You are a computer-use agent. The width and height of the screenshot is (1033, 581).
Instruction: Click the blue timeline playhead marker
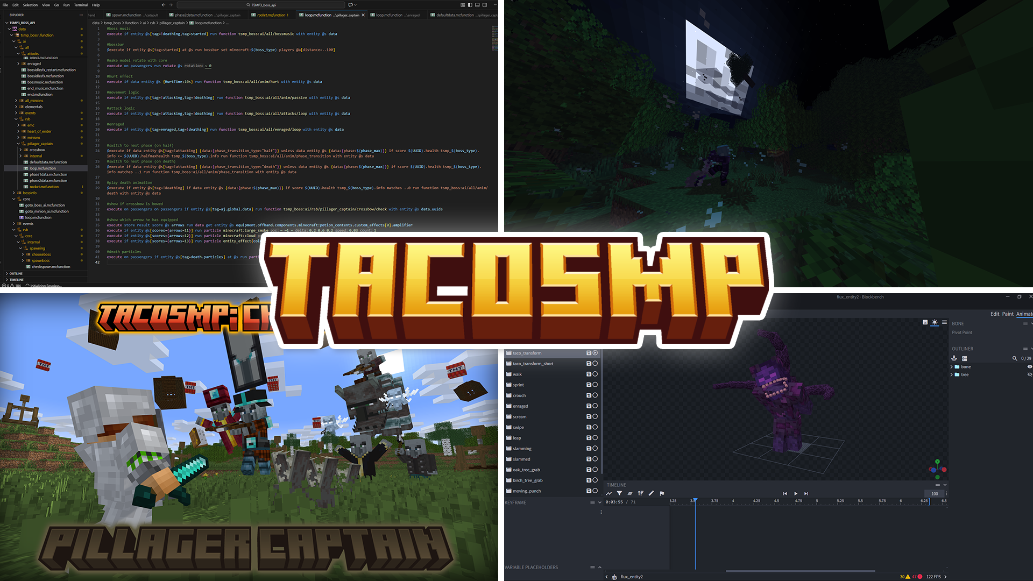(695, 500)
